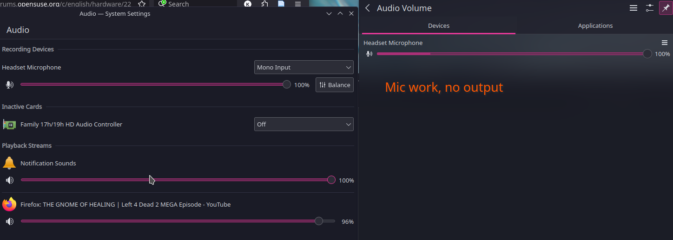Toggle the pin to keep widget open
Image resolution: width=673 pixels, height=240 pixels.
tap(666, 8)
